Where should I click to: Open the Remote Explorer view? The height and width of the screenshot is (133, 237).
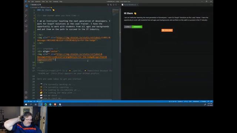(26, 26)
